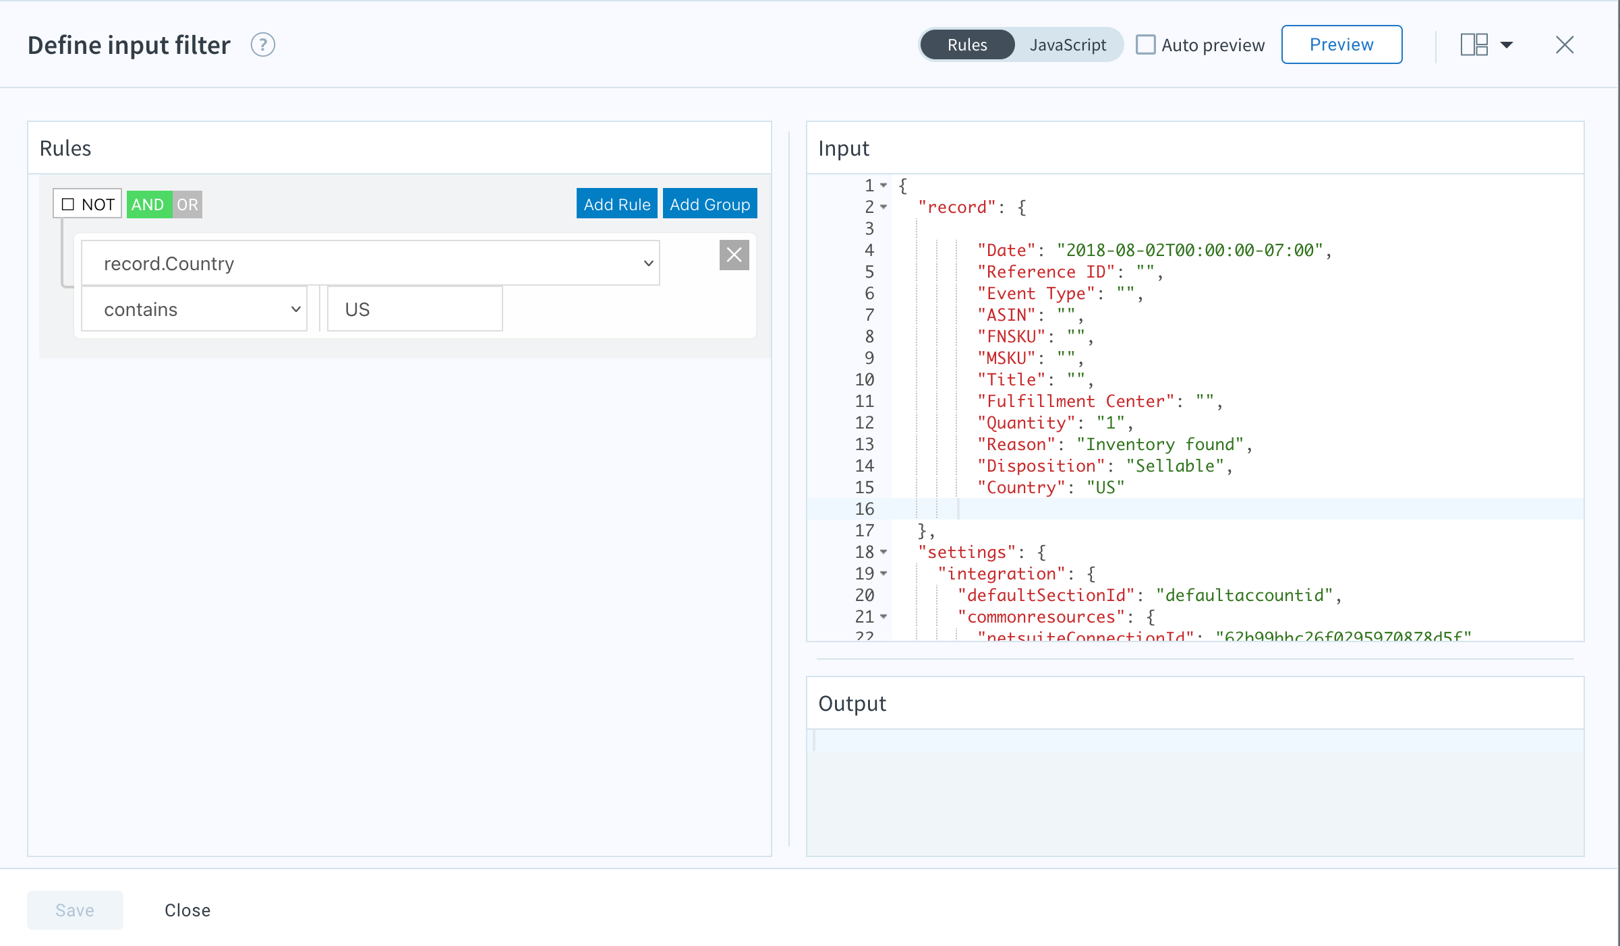Select the AND condition toggle
Viewport: 1620px width, 946px height.
click(x=148, y=204)
